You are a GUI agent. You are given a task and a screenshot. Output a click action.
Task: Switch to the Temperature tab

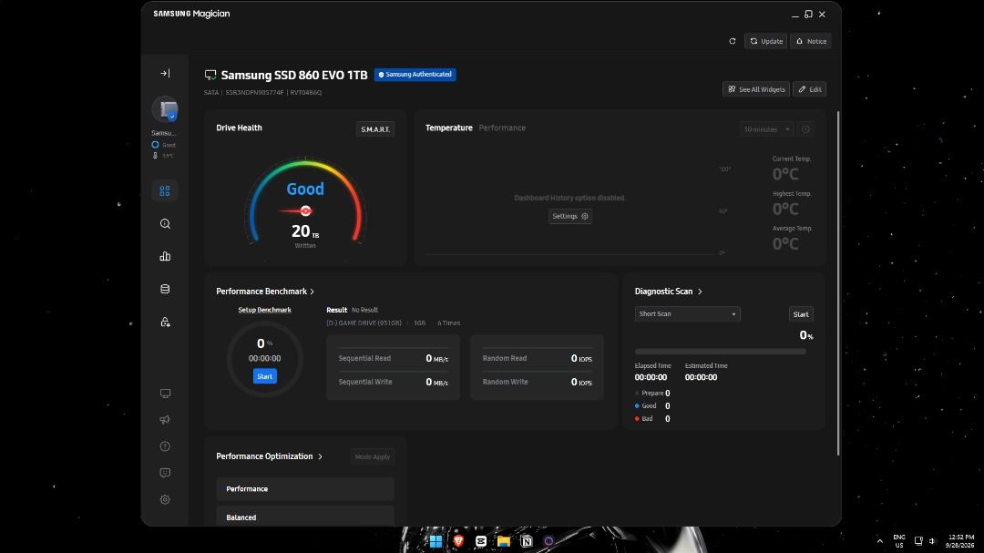(x=448, y=128)
